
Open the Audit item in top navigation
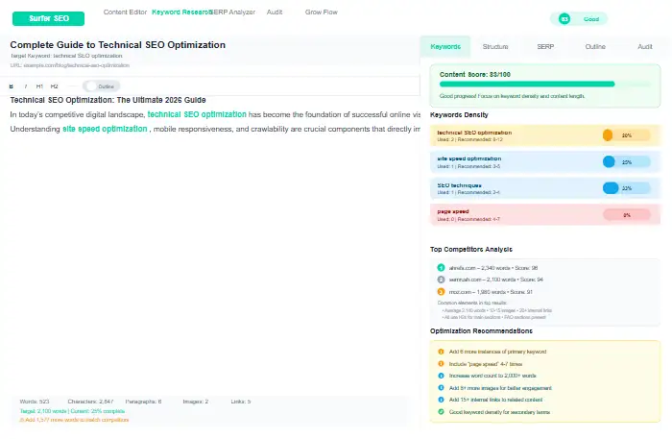(x=275, y=12)
